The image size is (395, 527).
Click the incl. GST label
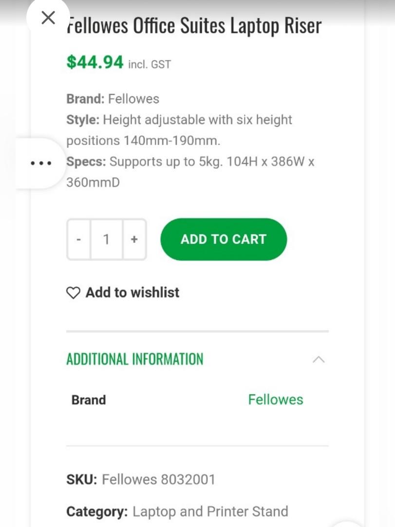tap(150, 64)
